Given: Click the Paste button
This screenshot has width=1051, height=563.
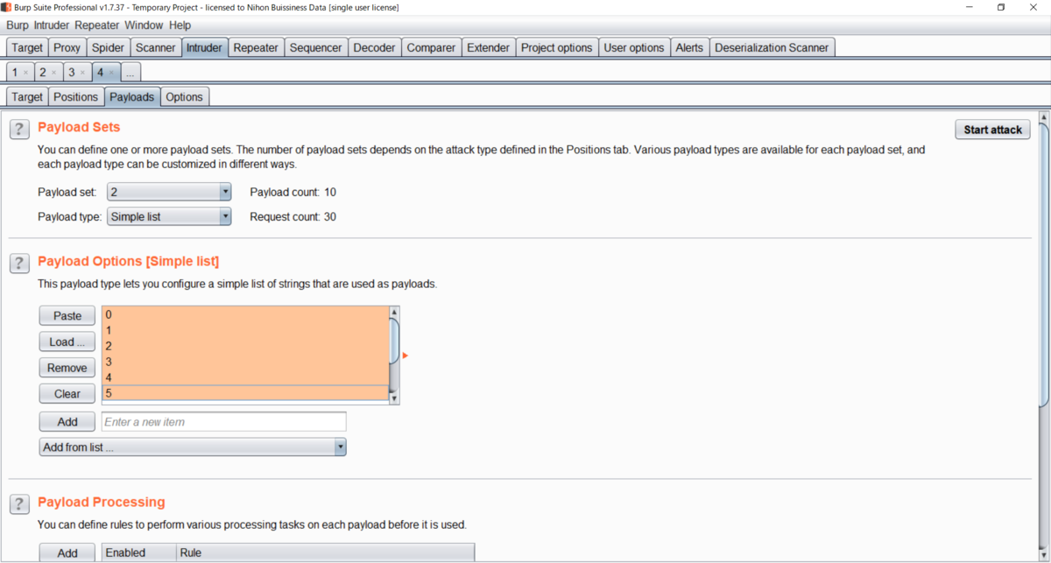Looking at the screenshot, I should pos(67,316).
